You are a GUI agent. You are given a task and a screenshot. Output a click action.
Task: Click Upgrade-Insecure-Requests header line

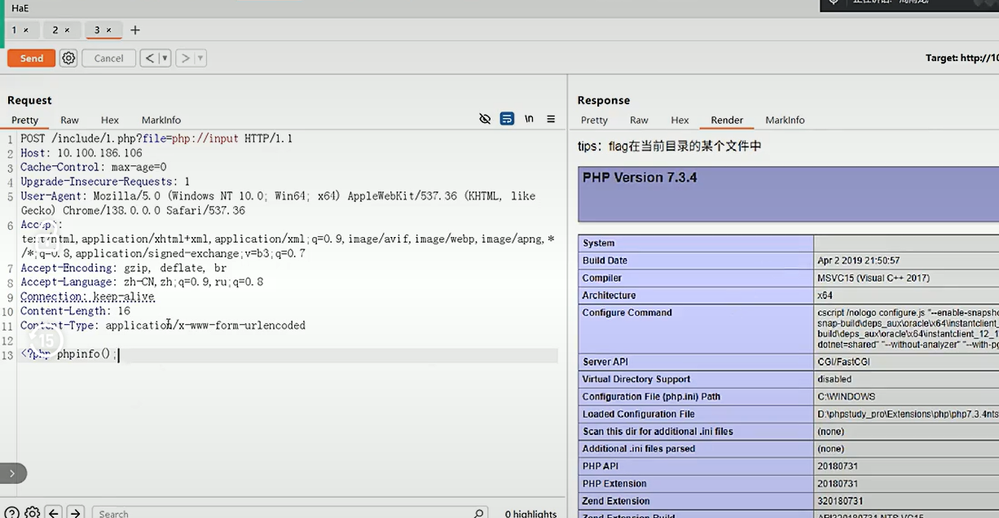click(x=105, y=182)
